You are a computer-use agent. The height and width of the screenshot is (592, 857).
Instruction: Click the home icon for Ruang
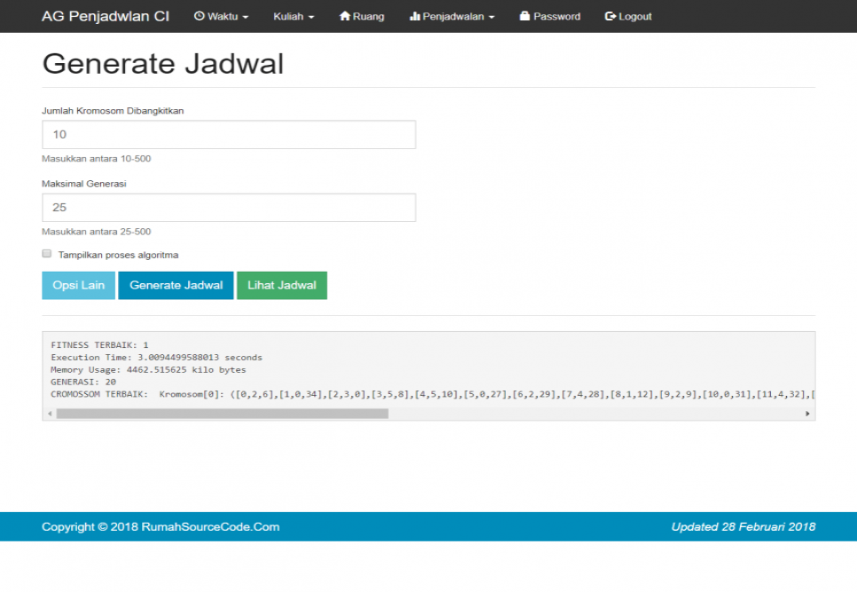coord(345,16)
